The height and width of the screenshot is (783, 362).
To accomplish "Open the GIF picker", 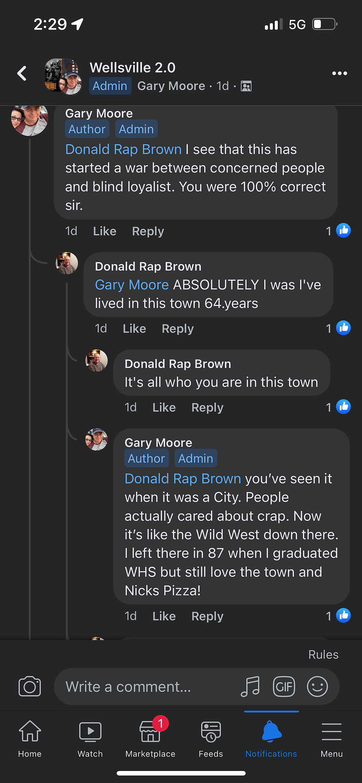I will click(x=284, y=686).
